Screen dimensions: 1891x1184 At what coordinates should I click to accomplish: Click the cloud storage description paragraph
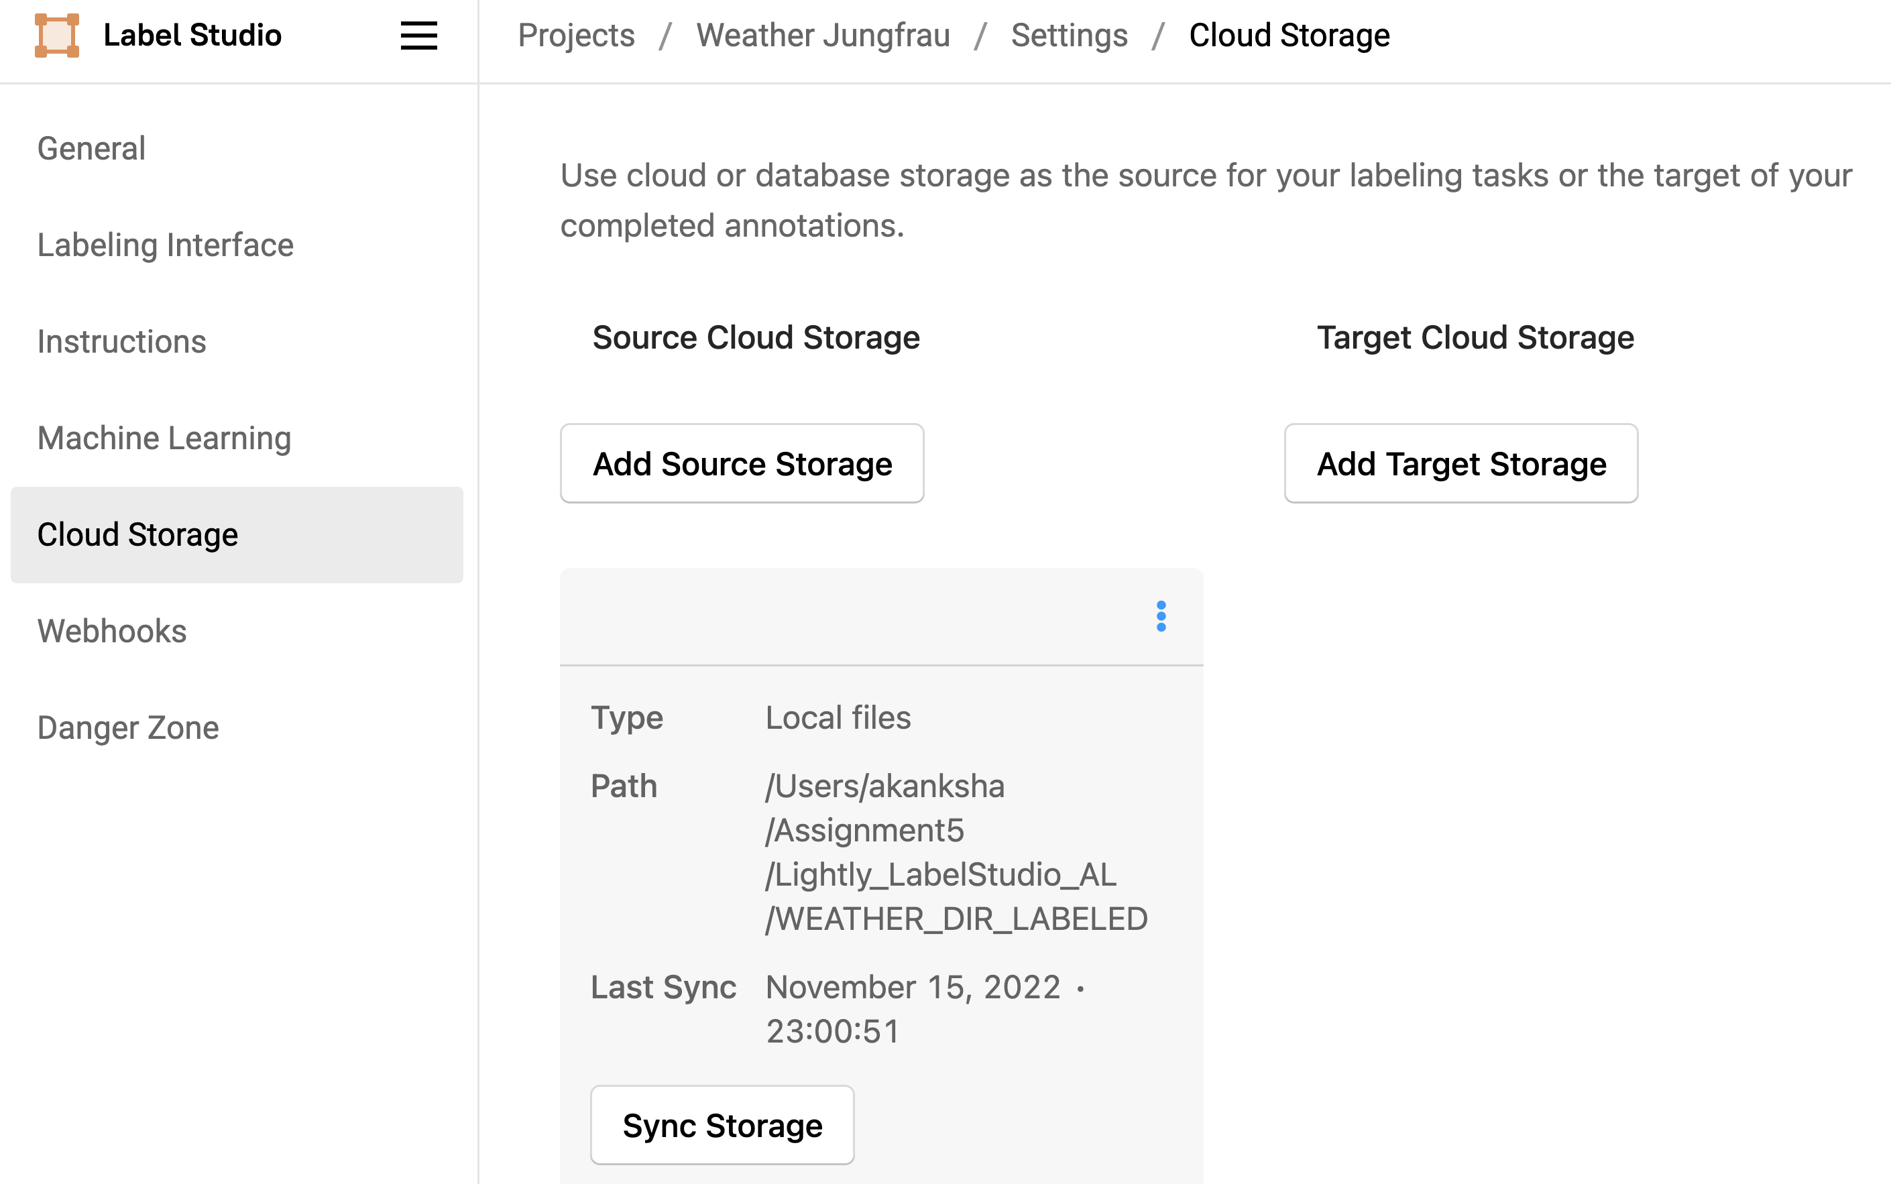point(1206,200)
